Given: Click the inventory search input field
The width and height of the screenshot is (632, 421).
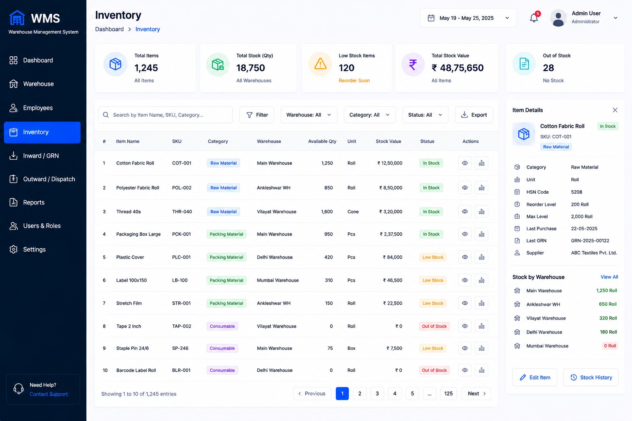Looking at the screenshot, I should tap(165, 115).
